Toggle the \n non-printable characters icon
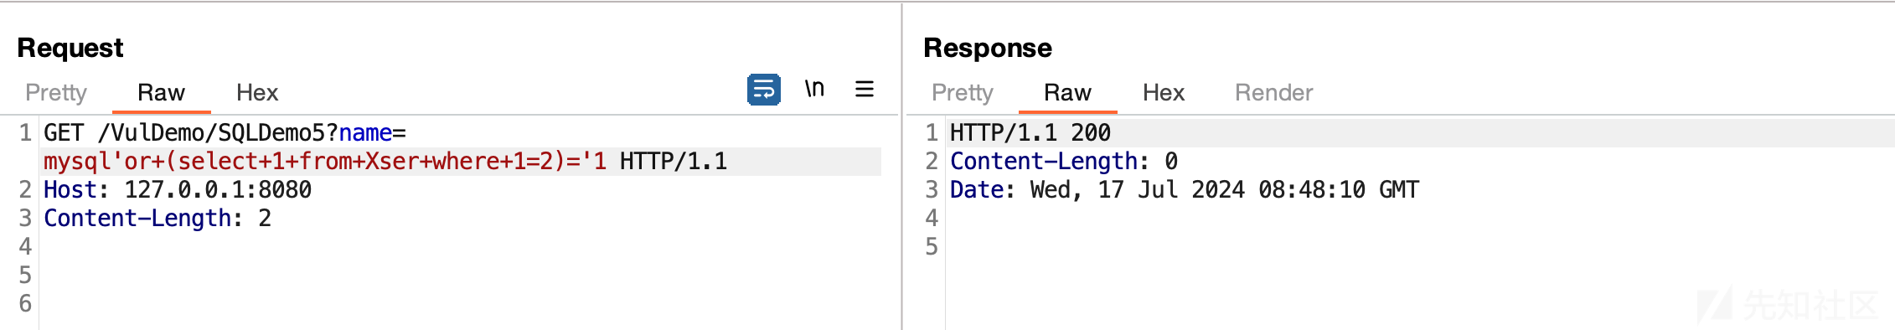 click(814, 89)
